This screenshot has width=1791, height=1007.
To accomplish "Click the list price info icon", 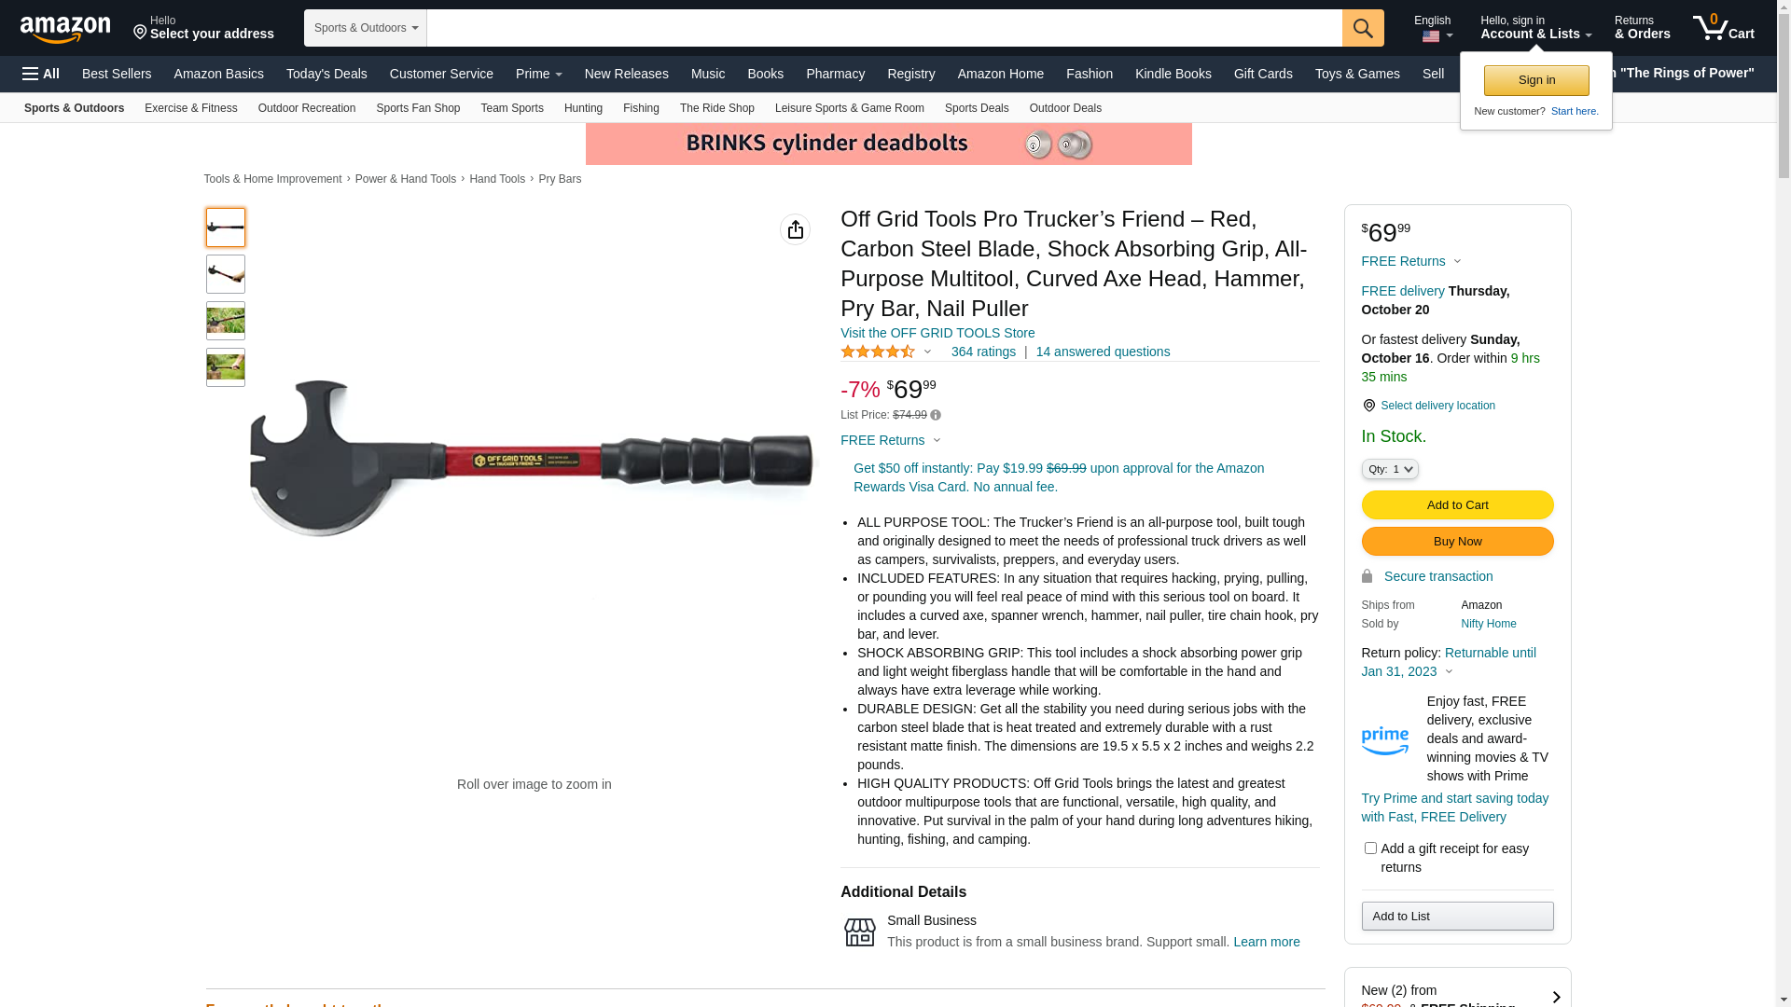I will pyautogui.click(x=936, y=416).
